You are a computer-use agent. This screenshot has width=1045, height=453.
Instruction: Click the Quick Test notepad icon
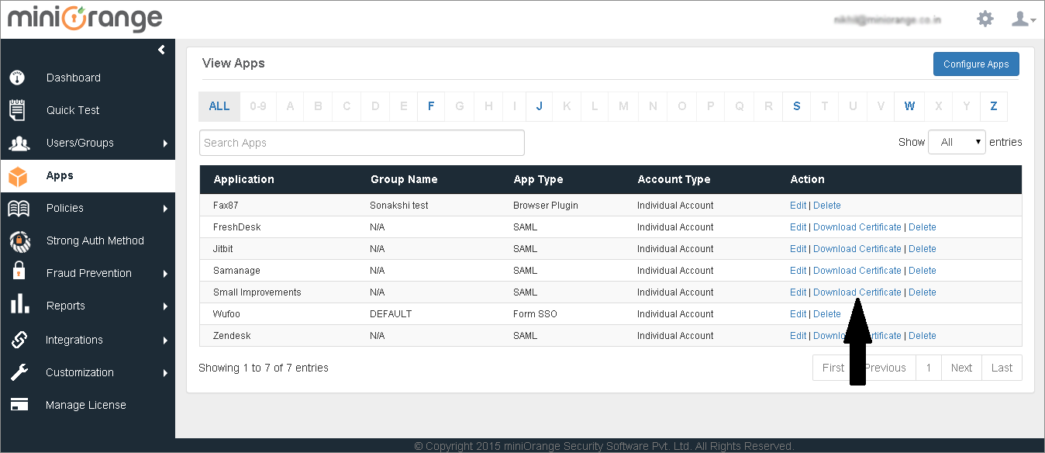[x=17, y=109]
